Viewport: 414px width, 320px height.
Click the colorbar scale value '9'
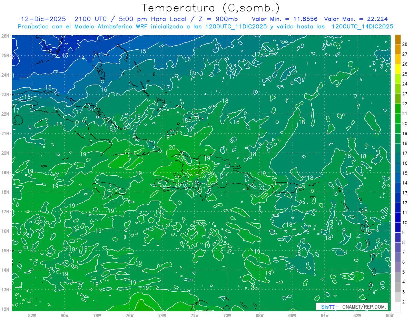pos(404,232)
